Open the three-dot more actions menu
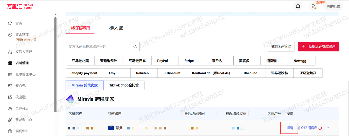 (x=327, y=128)
